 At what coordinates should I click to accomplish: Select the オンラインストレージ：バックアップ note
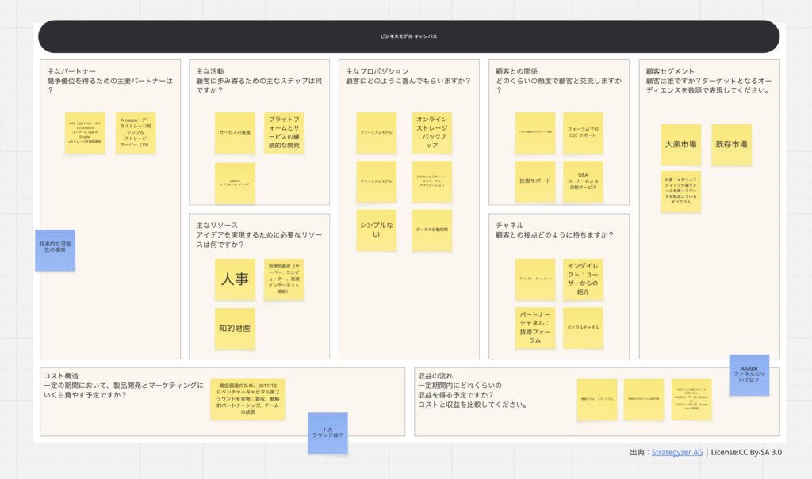pyautogui.click(x=432, y=132)
